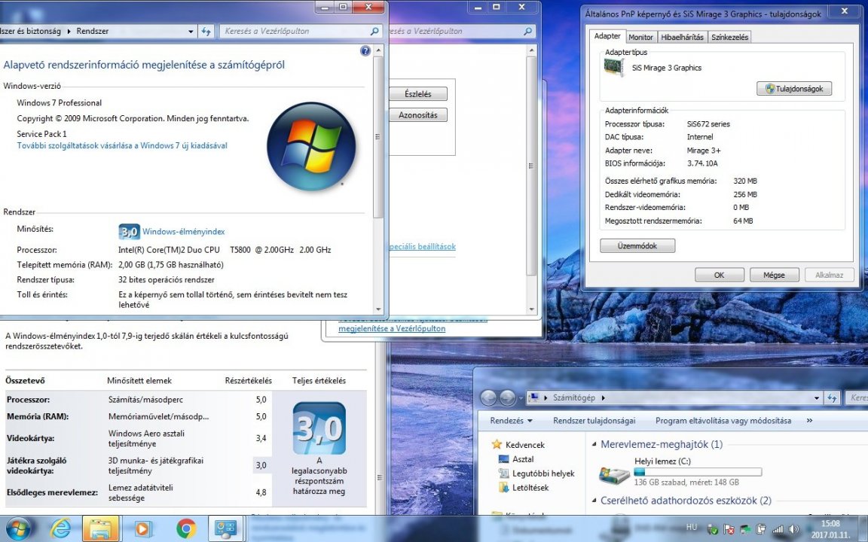
Task: Open the speciális beállítások link
Action: (423, 247)
